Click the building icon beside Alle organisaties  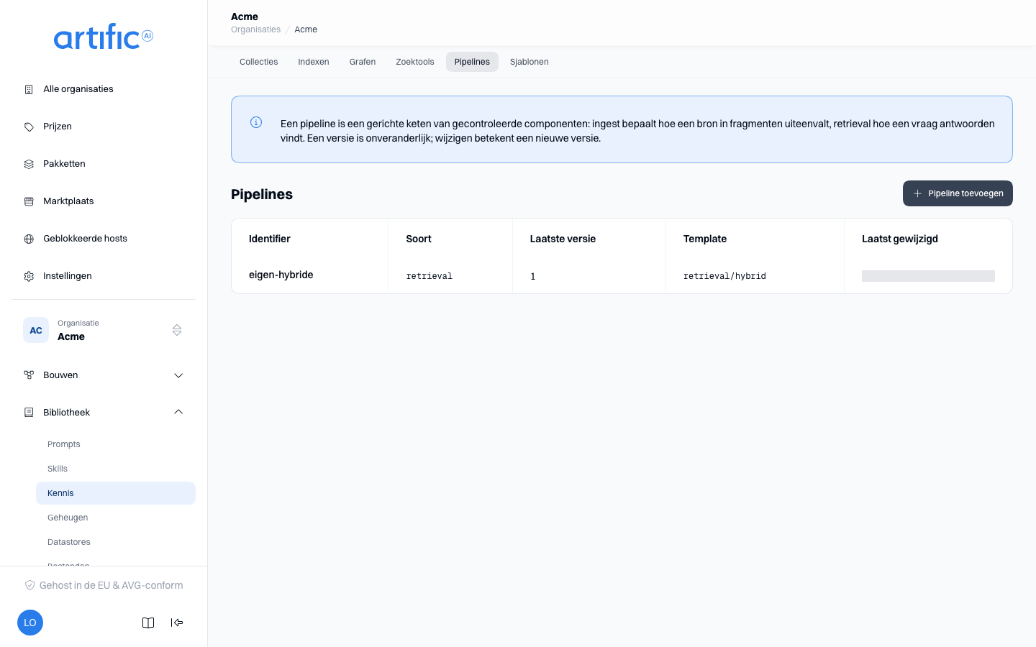pos(29,89)
